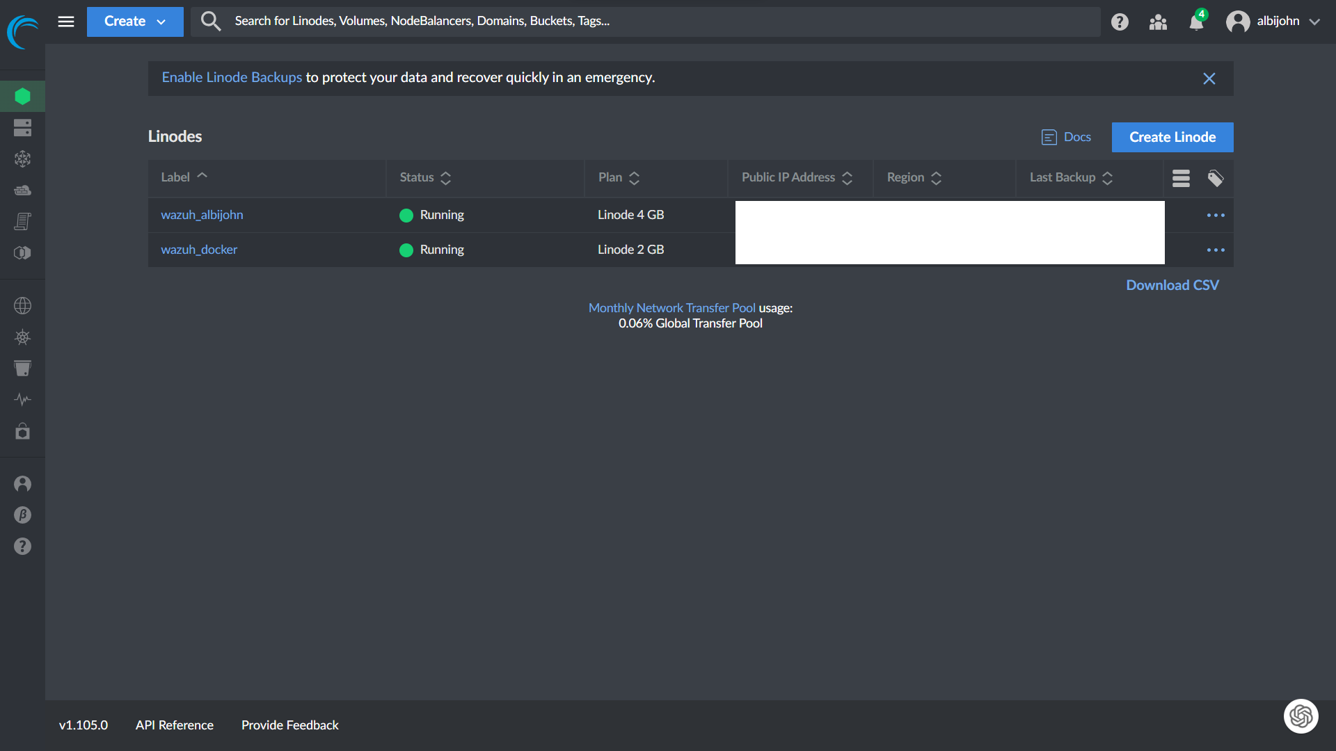Sort the table by Status

426,177
